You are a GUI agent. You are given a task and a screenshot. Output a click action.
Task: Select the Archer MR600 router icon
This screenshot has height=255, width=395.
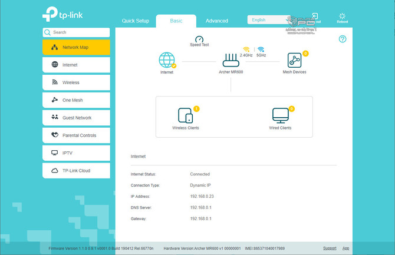pos(231,60)
